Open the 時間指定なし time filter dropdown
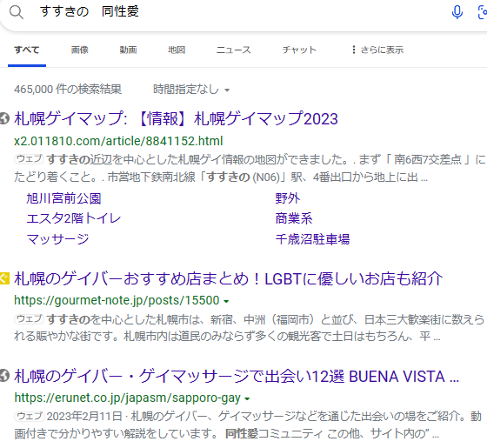The height and width of the screenshot is (448, 487). pos(191,90)
